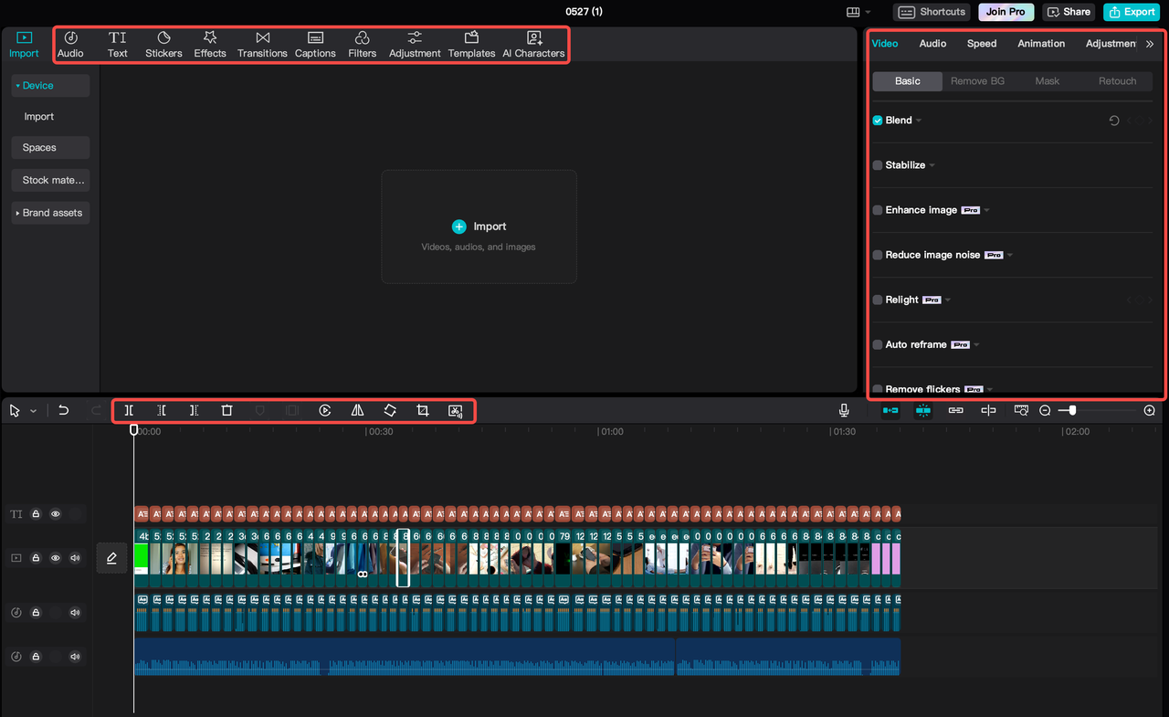Select the Split tool in the timeline toolbar
The image size is (1169, 717).
click(129, 410)
